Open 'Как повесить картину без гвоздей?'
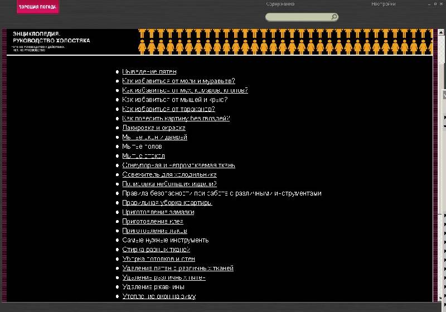Image resolution: width=446 pixels, height=312 pixels. (176, 119)
